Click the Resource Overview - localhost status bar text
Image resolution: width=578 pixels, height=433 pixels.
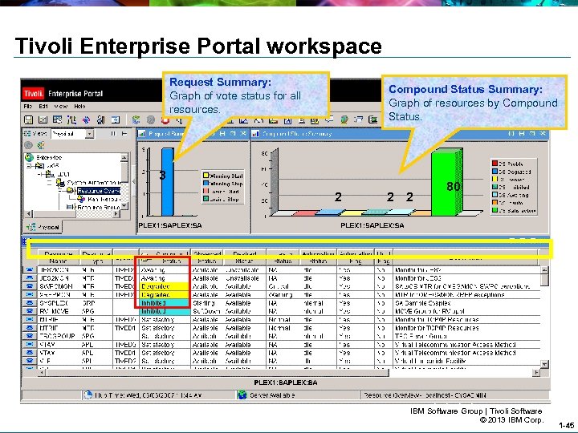point(425,395)
